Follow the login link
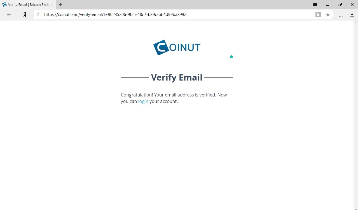The image size is (358, 210). click(x=143, y=101)
